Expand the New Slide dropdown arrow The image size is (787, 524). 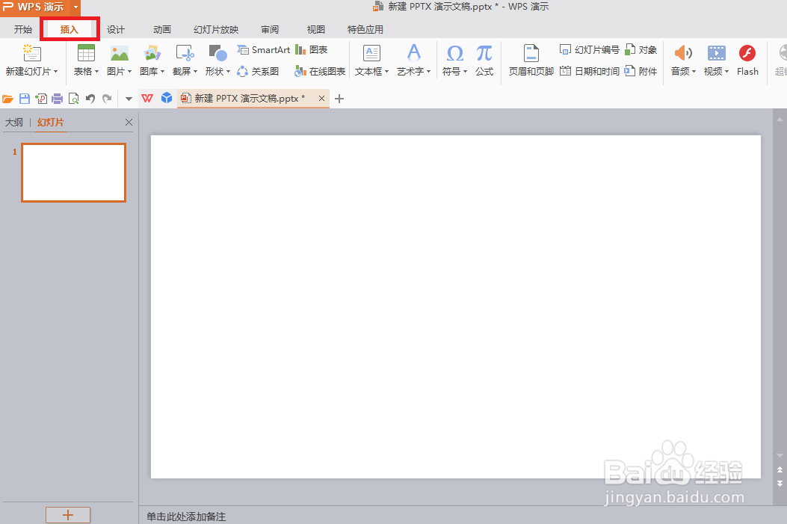coord(56,72)
